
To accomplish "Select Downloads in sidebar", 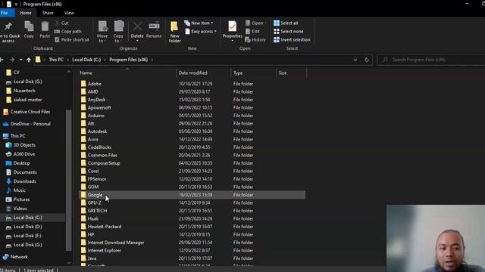I will click(x=24, y=181).
